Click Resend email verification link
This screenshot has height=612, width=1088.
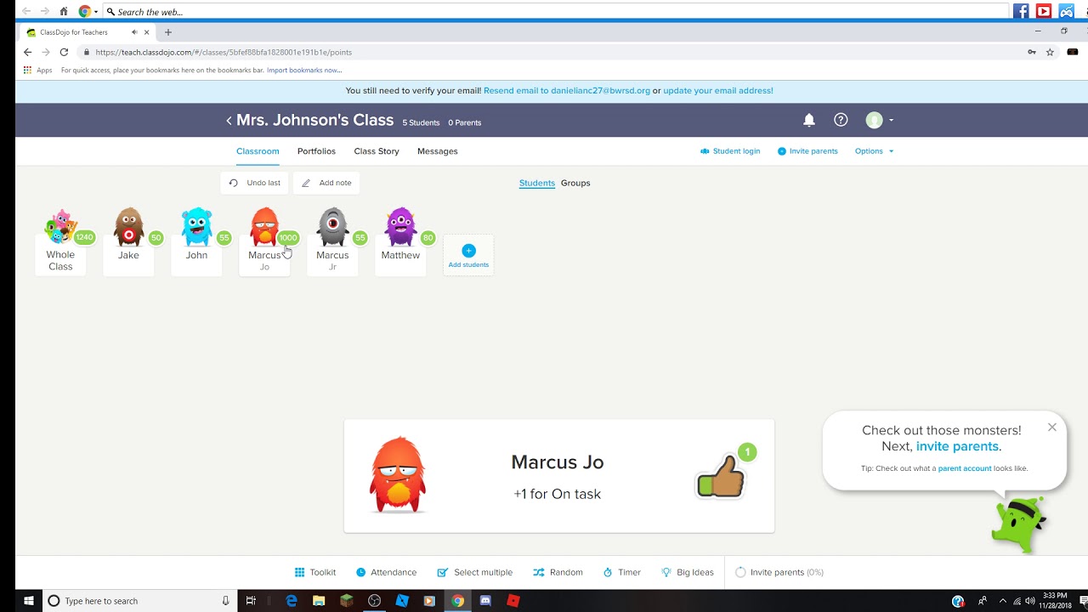coord(567,90)
